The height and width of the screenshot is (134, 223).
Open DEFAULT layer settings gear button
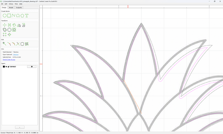[32, 67]
